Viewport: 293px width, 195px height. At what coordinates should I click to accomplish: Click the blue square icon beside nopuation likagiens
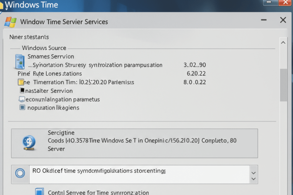coord(22,107)
